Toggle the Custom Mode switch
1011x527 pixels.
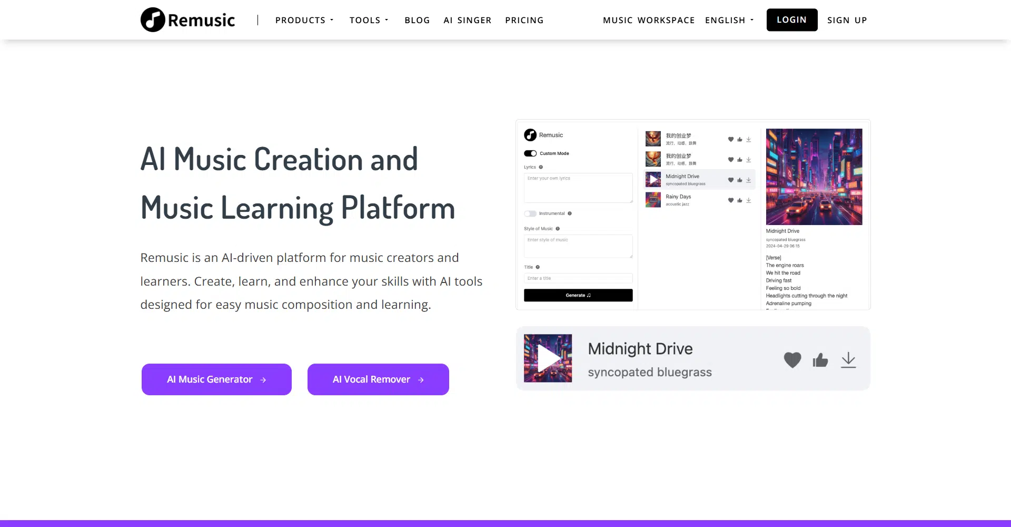pos(530,153)
